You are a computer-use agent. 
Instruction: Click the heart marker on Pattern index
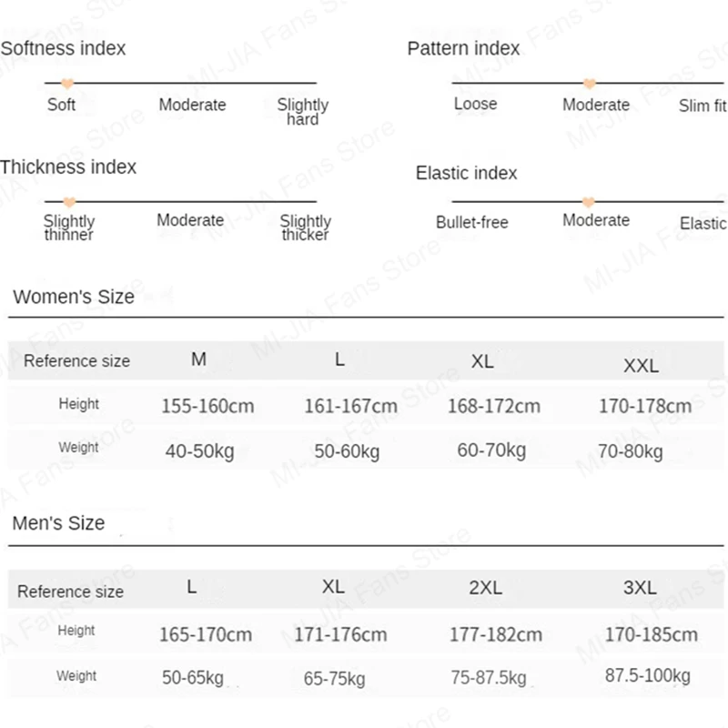coord(589,84)
